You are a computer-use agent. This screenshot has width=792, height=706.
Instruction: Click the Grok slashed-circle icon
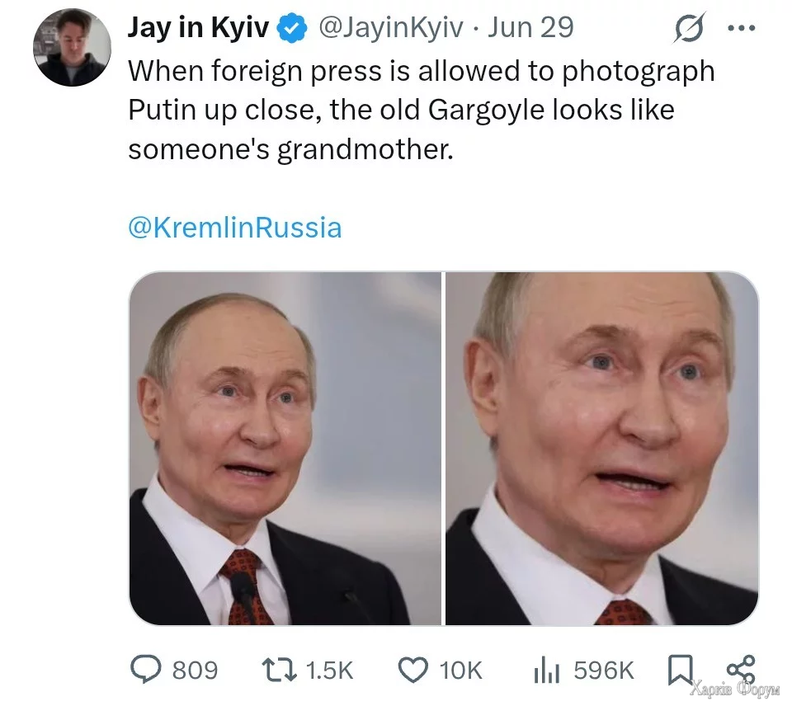pos(686,30)
